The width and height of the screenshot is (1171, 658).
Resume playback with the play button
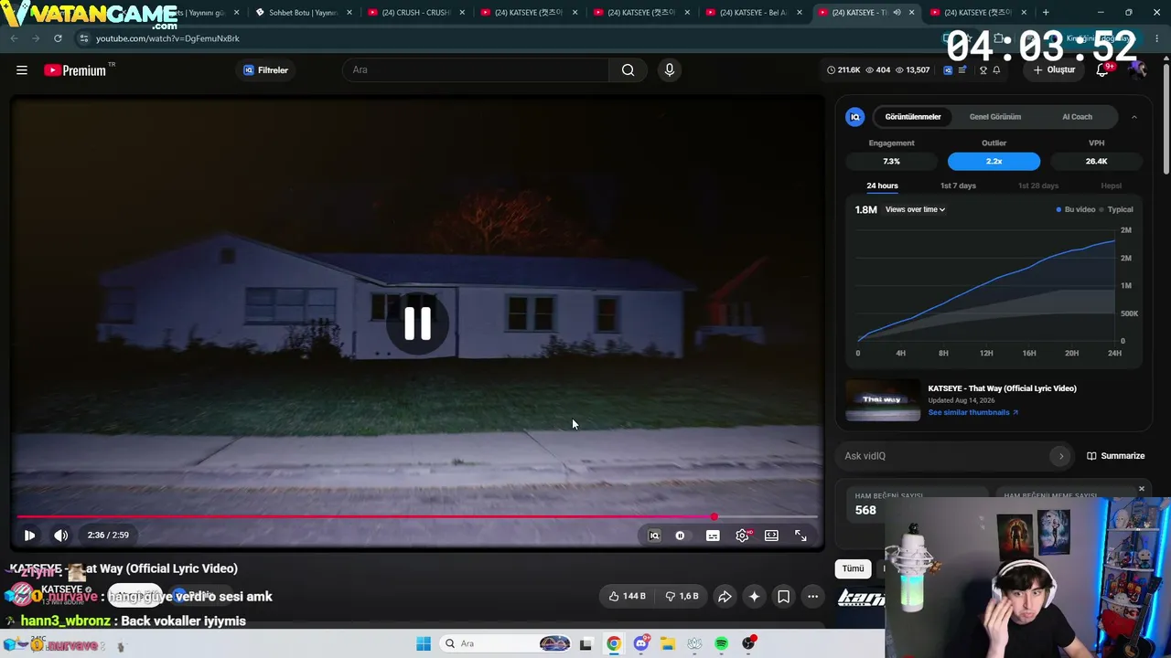pyautogui.click(x=29, y=536)
